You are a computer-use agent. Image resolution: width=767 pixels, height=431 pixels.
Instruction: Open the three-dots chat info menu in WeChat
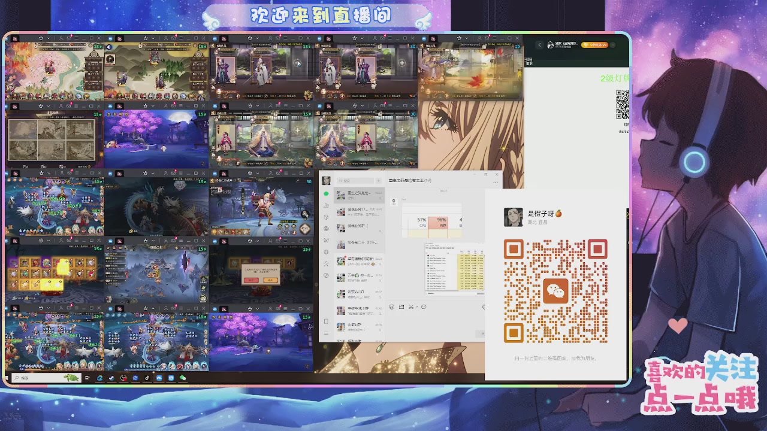pyautogui.click(x=496, y=182)
